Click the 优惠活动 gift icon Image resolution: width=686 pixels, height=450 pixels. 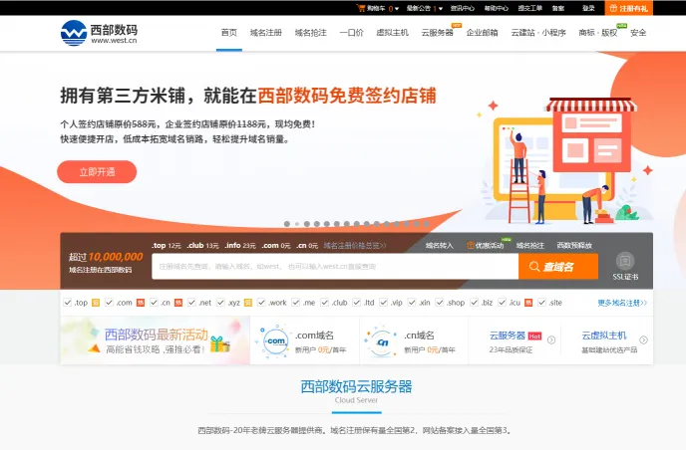(471, 246)
